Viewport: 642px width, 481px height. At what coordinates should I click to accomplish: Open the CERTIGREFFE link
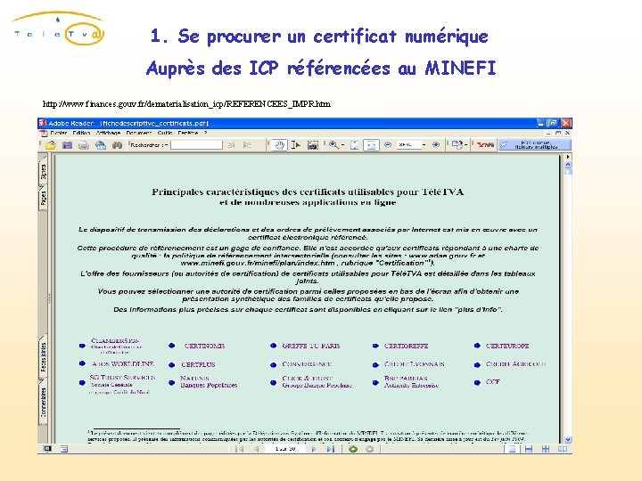pos(406,346)
